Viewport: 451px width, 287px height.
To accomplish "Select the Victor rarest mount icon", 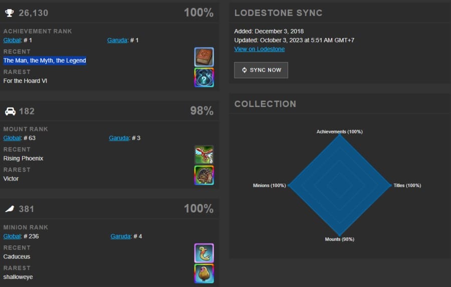I will pyautogui.click(x=204, y=175).
